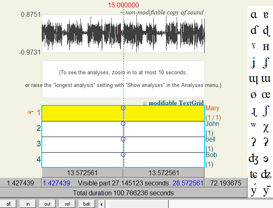Image resolution: width=273 pixels, height=208 pixels.
Task: Pick the ʥ affricate symbol
Action: [x=266, y=174]
